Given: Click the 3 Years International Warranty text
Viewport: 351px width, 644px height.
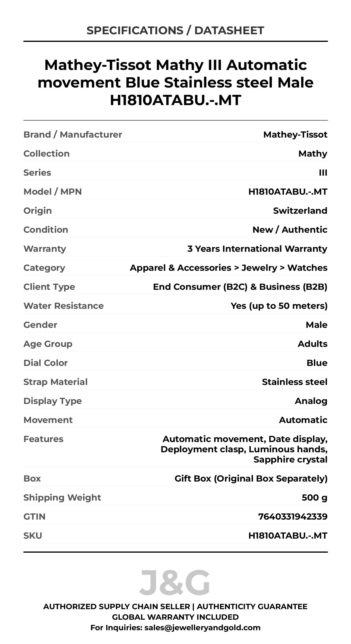Looking at the screenshot, I should (257, 249).
